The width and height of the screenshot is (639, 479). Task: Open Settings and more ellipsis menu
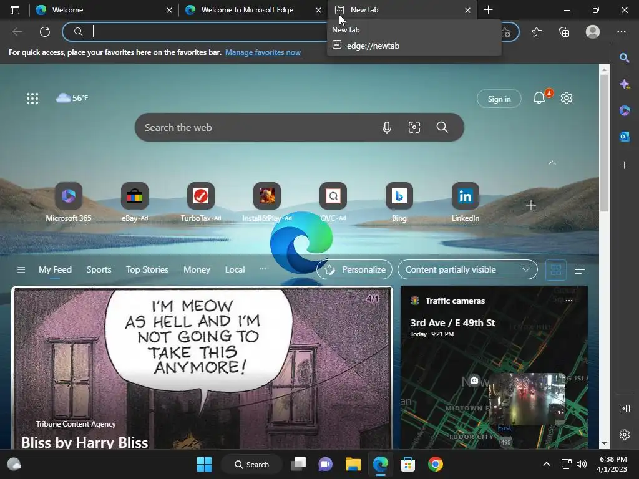[621, 32]
